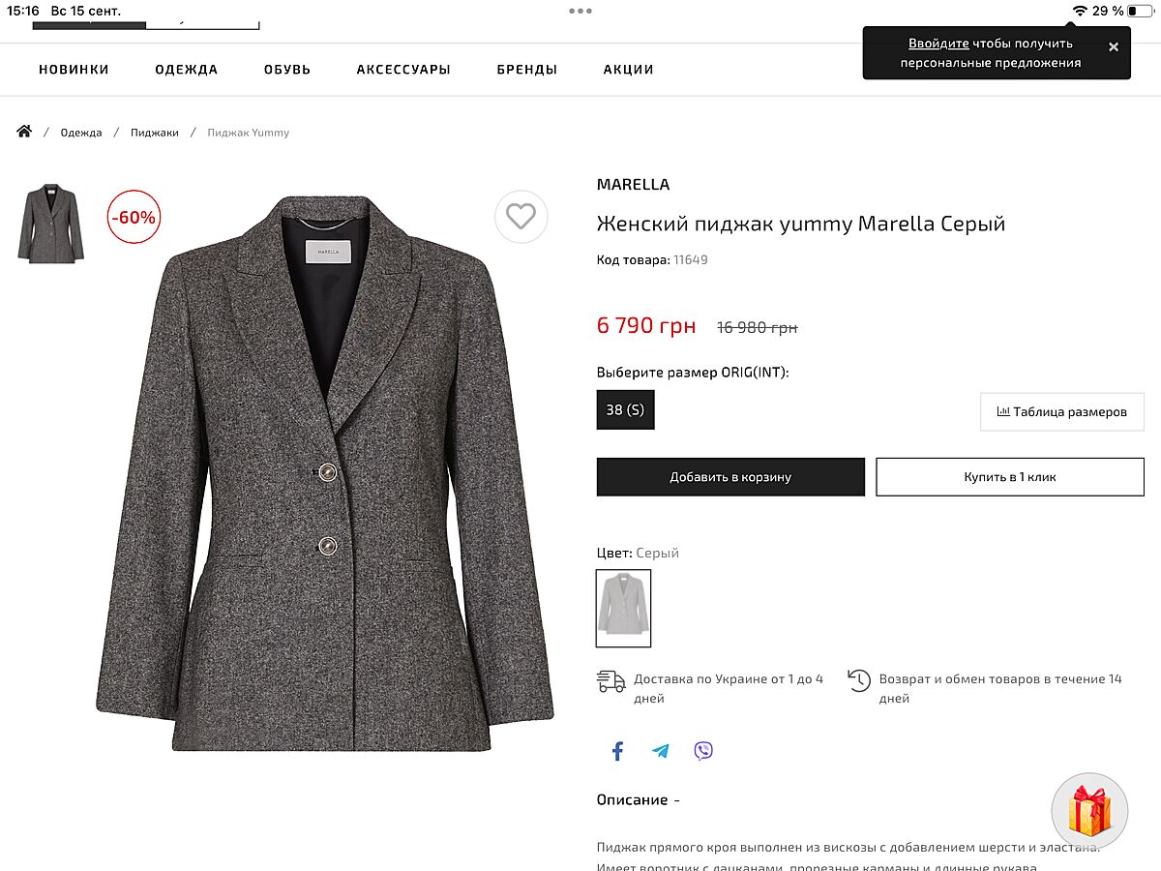Share product via Telegram icon
Viewport: 1161px width, 871px height.
(661, 751)
